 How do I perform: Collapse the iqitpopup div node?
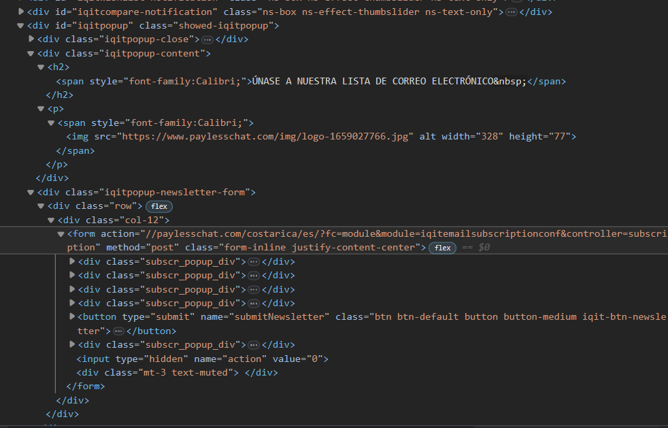(x=20, y=26)
